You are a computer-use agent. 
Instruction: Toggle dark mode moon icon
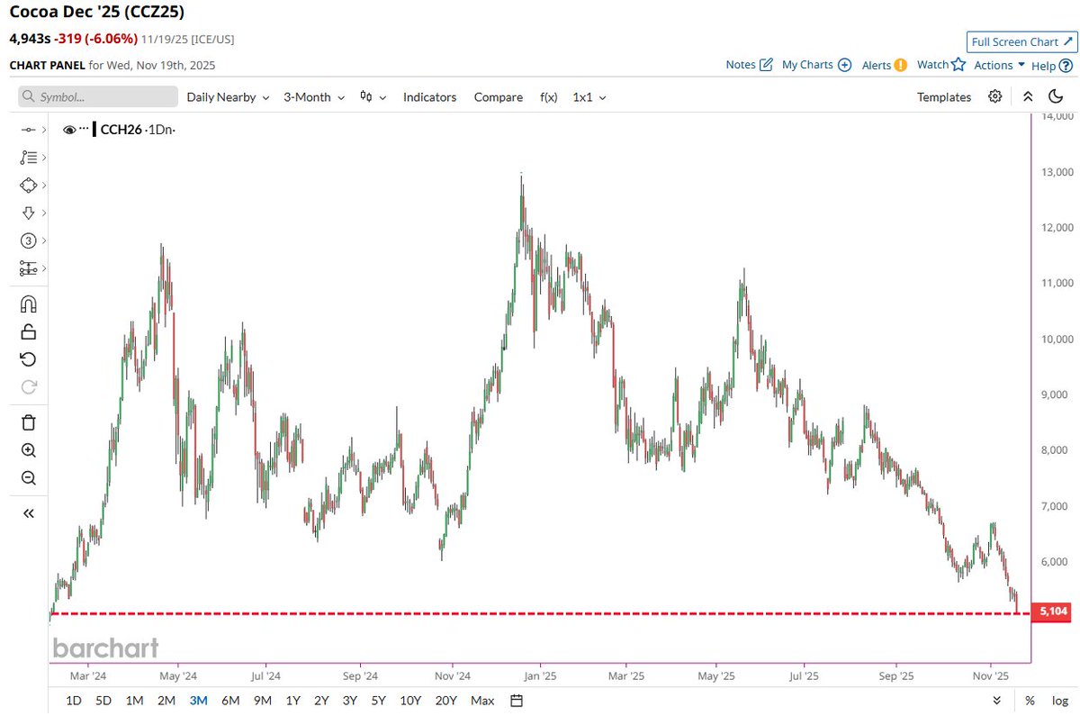[x=1057, y=96]
